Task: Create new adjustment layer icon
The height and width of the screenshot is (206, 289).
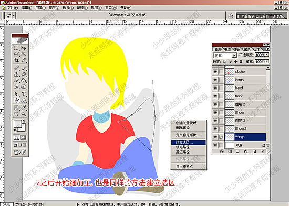Action: [246, 151]
